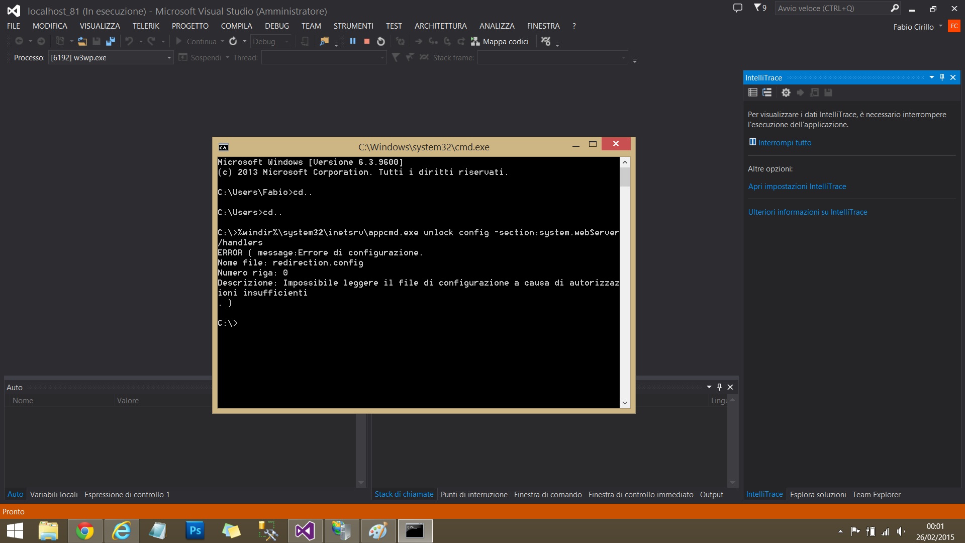
Task: Click the Valore column header in Auto panel
Action: pyautogui.click(x=128, y=401)
